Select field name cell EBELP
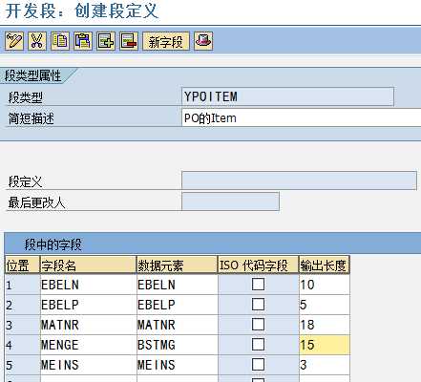The width and height of the screenshot is (421, 382). pos(88,305)
